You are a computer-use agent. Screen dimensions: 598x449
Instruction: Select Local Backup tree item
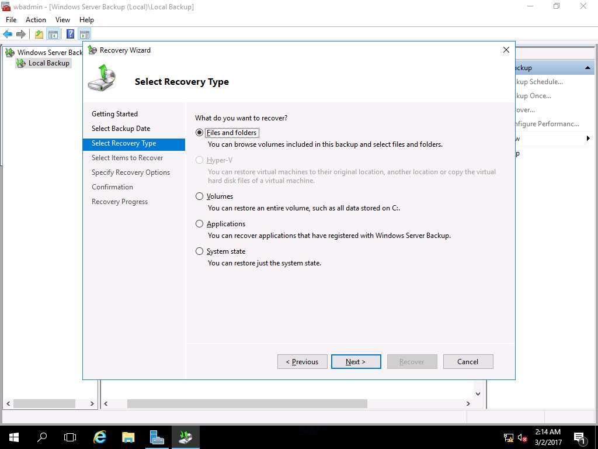point(49,63)
